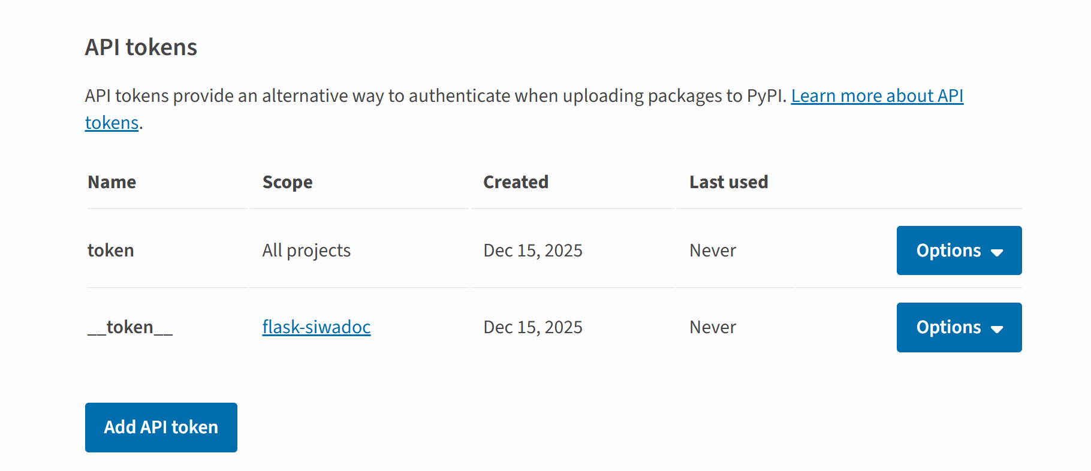Click 'Never' in the flask-siwadoc token row
Image resolution: width=1091 pixels, height=471 pixels.
(712, 327)
